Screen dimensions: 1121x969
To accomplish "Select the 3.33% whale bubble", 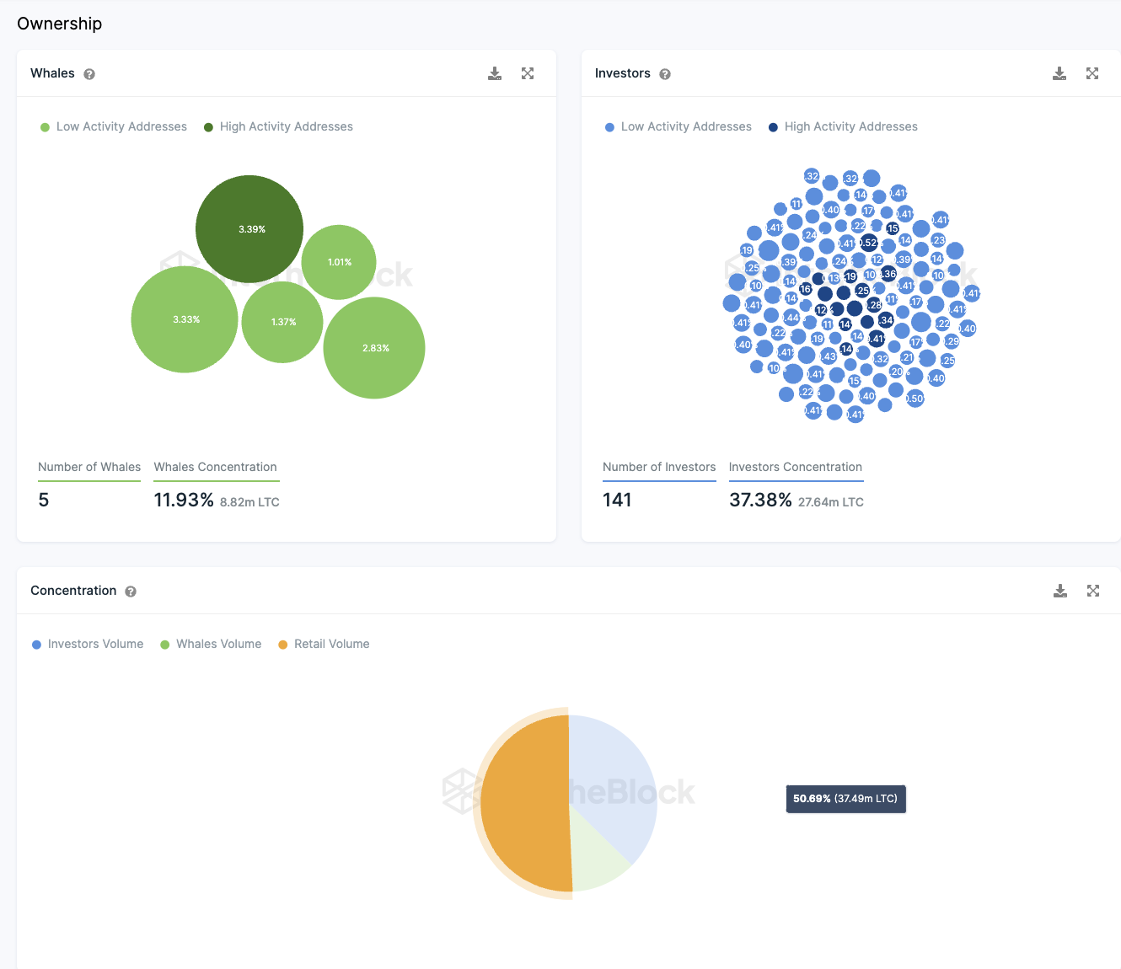I will (x=185, y=319).
